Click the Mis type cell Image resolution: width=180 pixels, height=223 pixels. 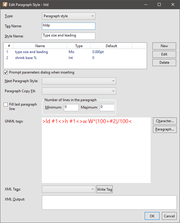pyautogui.click(x=71, y=52)
